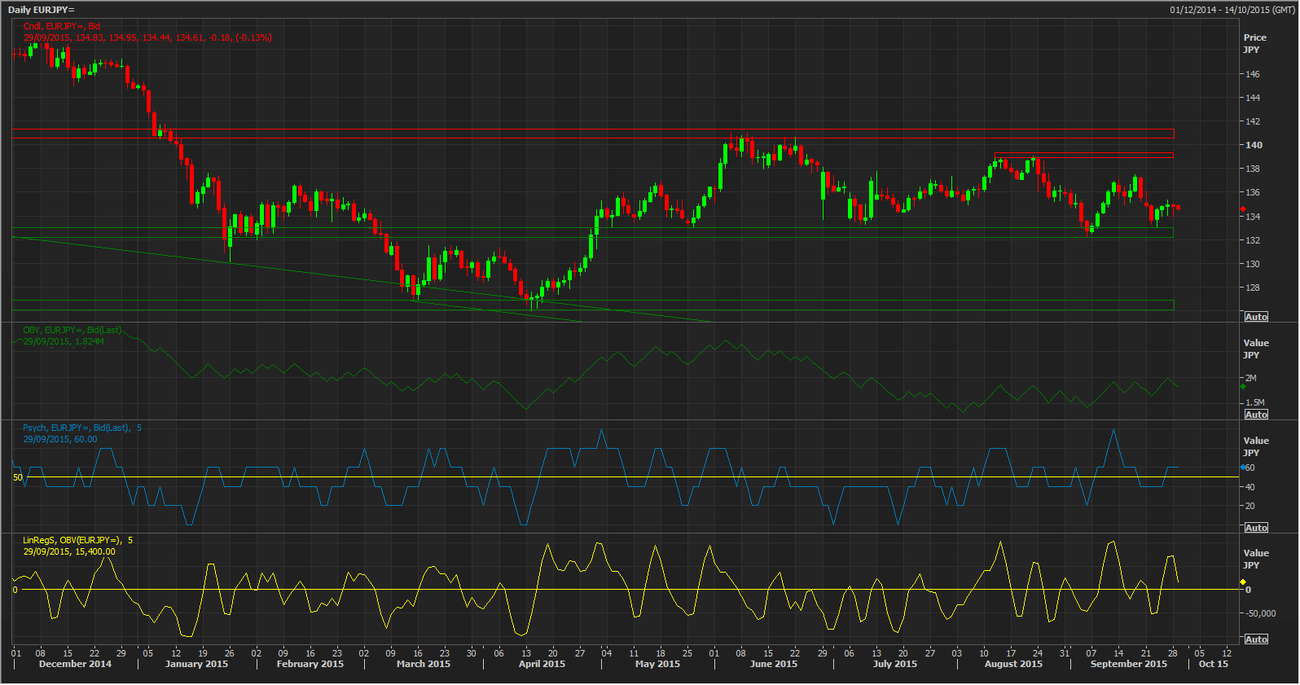Viewport: 1300px width, 685px height.
Task: Select the 'OBV, EURJPY=, Bid(Last)' legend
Action: tap(72, 330)
